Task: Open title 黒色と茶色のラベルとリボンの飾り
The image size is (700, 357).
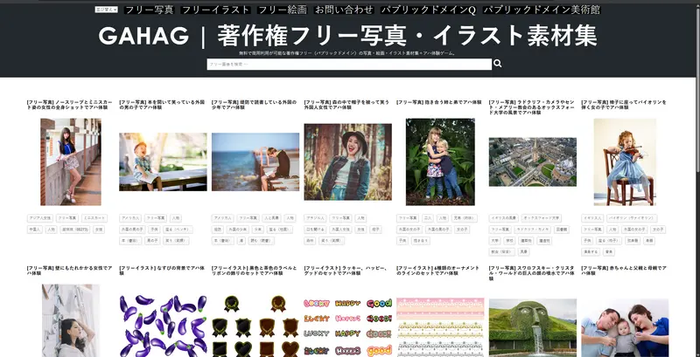Action: [254, 271]
